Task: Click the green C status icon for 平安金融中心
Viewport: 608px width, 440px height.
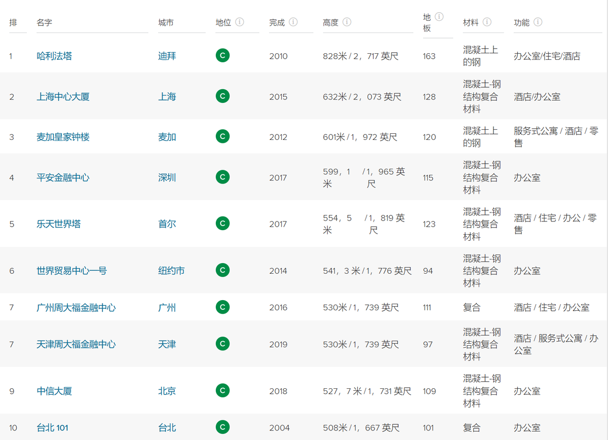Action: (x=222, y=177)
